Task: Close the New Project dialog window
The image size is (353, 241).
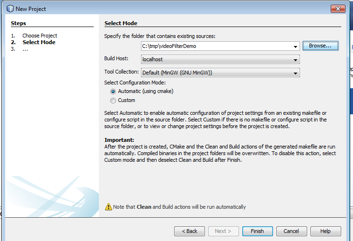Action: (x=337, y=8)
